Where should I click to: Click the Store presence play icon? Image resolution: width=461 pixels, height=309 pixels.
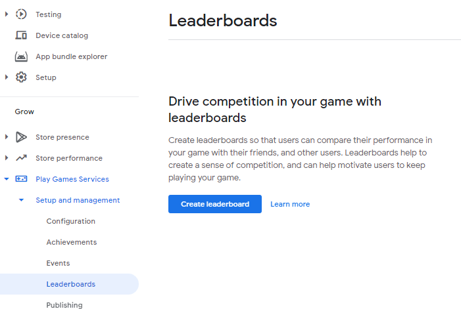(x=21, y=137)
